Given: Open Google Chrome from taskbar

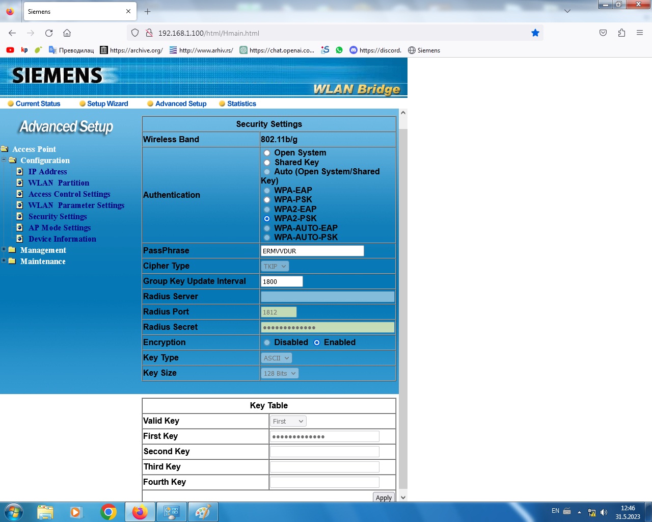Looking at the screenshot, I should point(108,512).
